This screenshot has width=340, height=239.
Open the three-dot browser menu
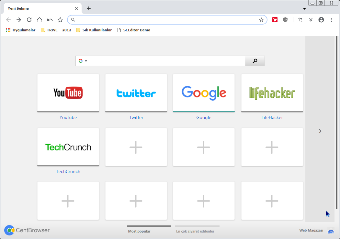point(332,20)
